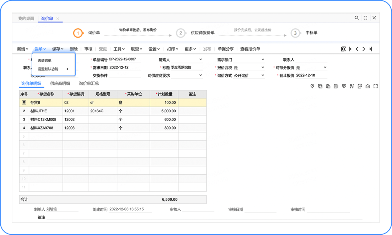
Task: Click the 截止报价 date field
Action: point(311,75)
